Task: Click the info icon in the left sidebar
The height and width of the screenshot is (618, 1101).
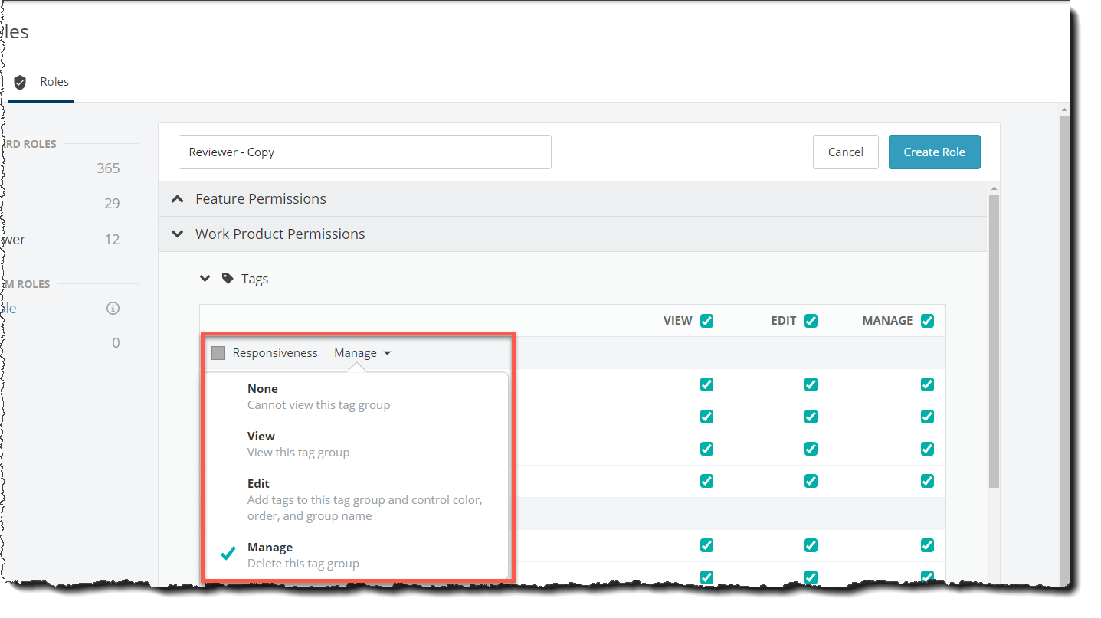Action: coord(113,309)
